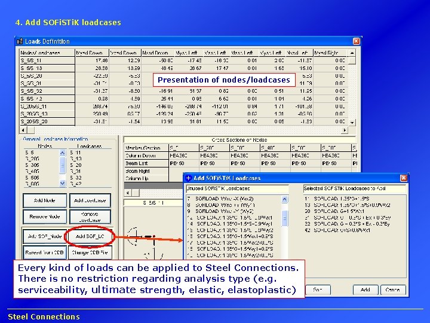Click the loads table scroll-down arrow
Screen dimensions: 430x323
(352, 122)
